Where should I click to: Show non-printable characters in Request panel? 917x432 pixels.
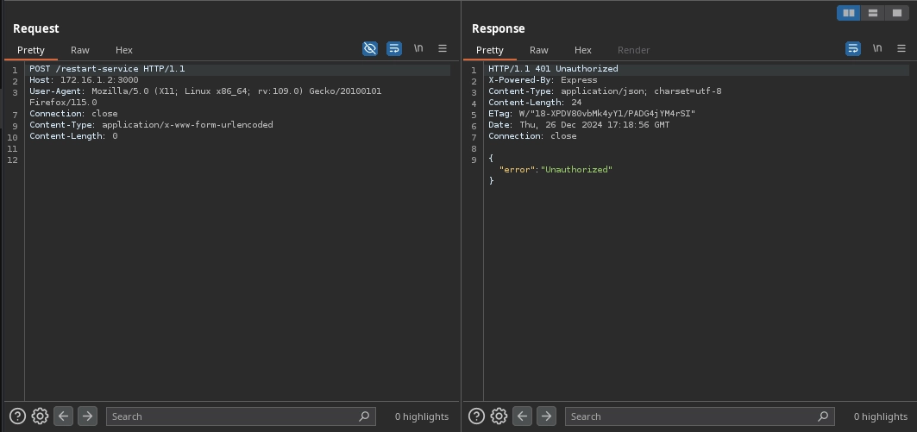pos(418,49)
